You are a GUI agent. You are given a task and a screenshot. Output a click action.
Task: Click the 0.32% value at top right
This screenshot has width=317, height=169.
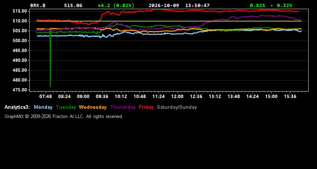coord(285,5)
